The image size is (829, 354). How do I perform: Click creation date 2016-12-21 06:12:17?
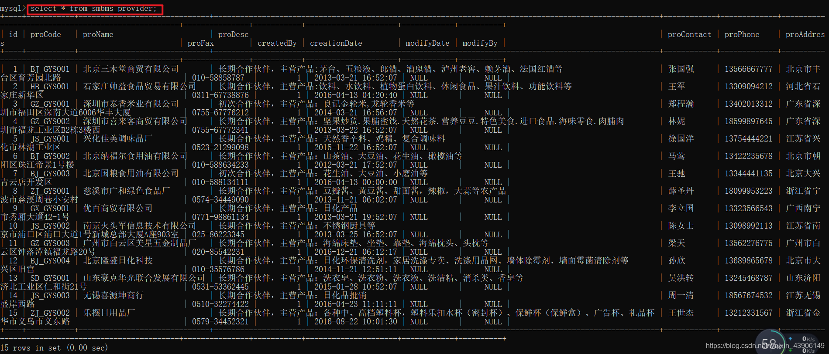click(x=356, y=252)
